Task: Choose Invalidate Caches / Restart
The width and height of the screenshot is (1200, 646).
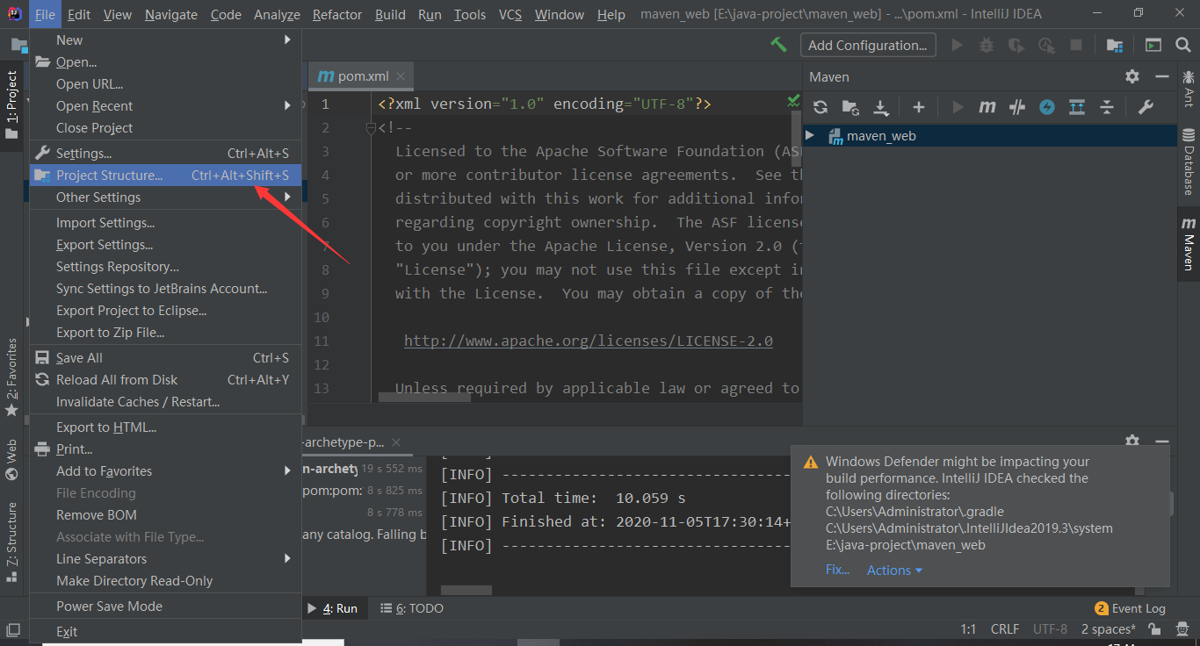Action: [166, 402]
